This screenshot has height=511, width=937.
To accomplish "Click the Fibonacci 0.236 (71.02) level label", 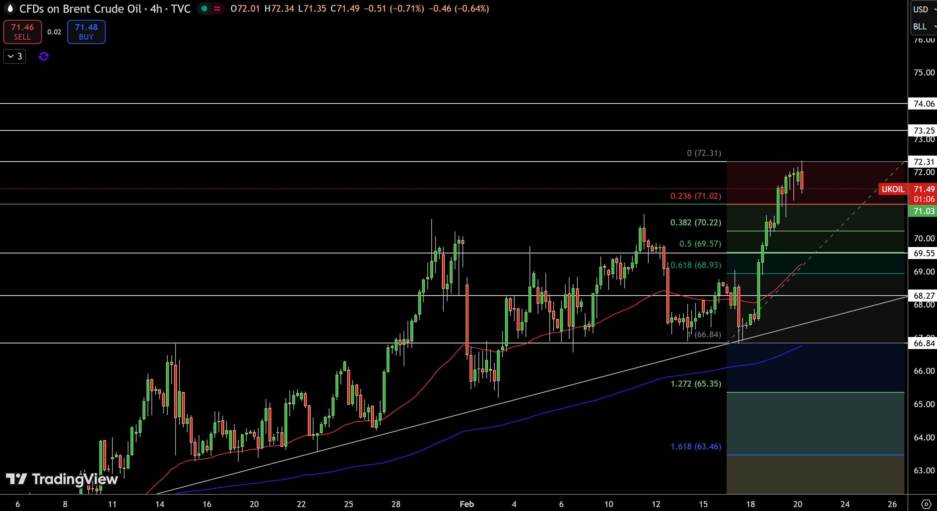I will (695, 196).
